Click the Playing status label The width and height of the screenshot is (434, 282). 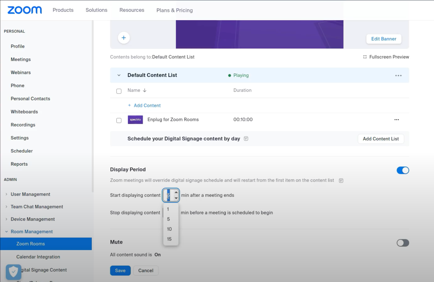[241, 75]
